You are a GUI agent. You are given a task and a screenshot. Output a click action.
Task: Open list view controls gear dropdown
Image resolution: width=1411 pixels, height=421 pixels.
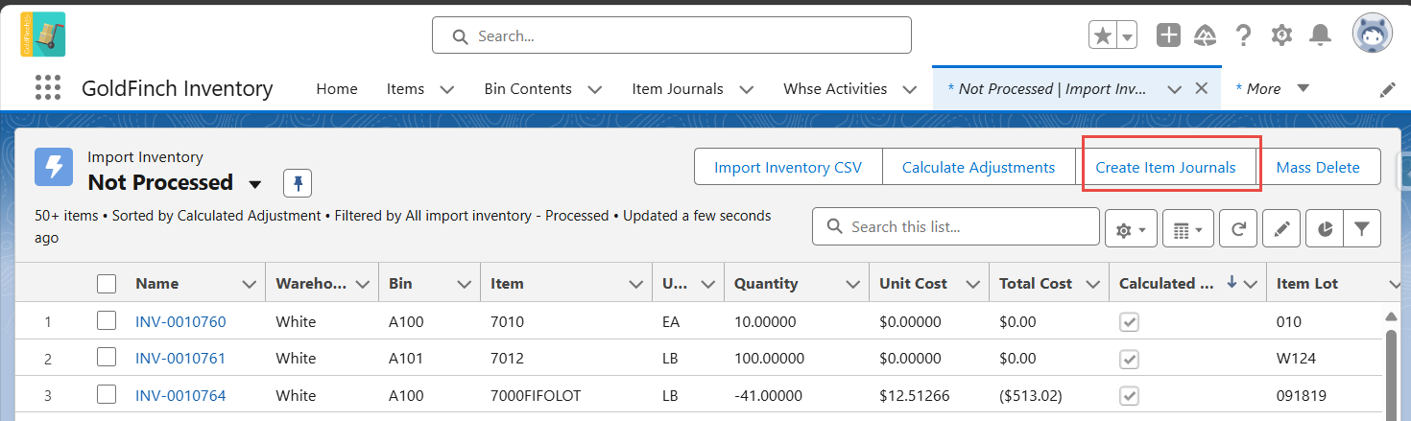(1130, 229)
